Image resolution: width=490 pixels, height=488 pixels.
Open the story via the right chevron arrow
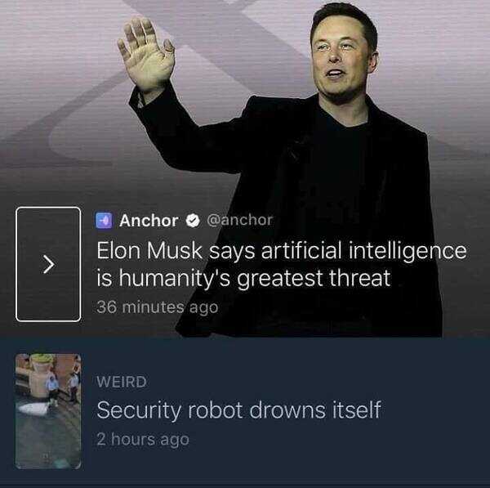(x=48, y=264)
